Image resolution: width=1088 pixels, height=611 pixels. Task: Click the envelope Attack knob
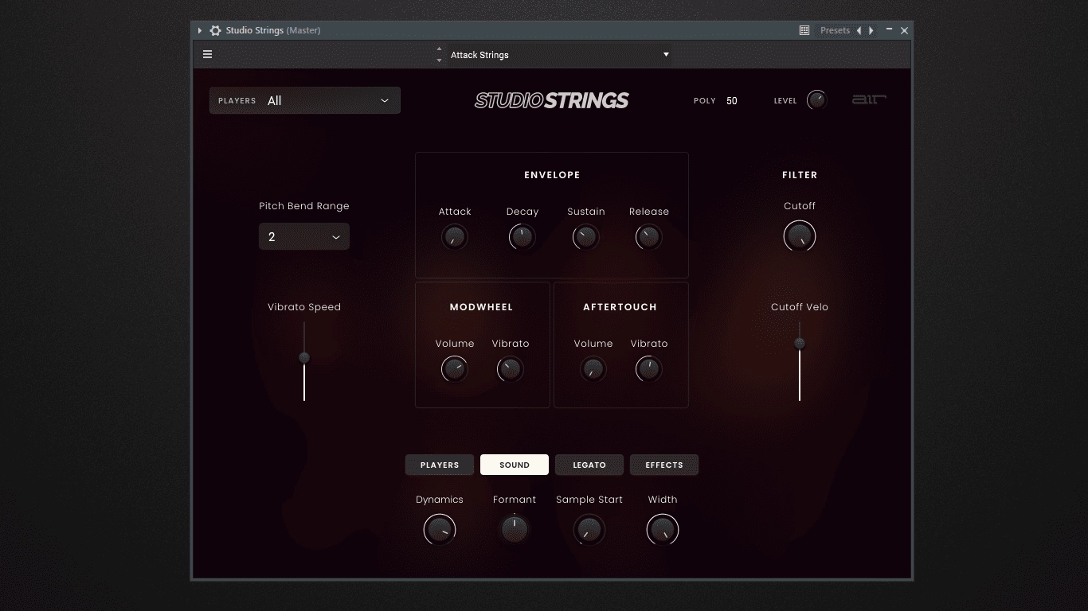tap(454, 237)
